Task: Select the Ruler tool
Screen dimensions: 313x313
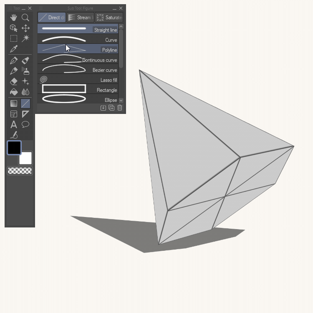Action: click(25, 114)
